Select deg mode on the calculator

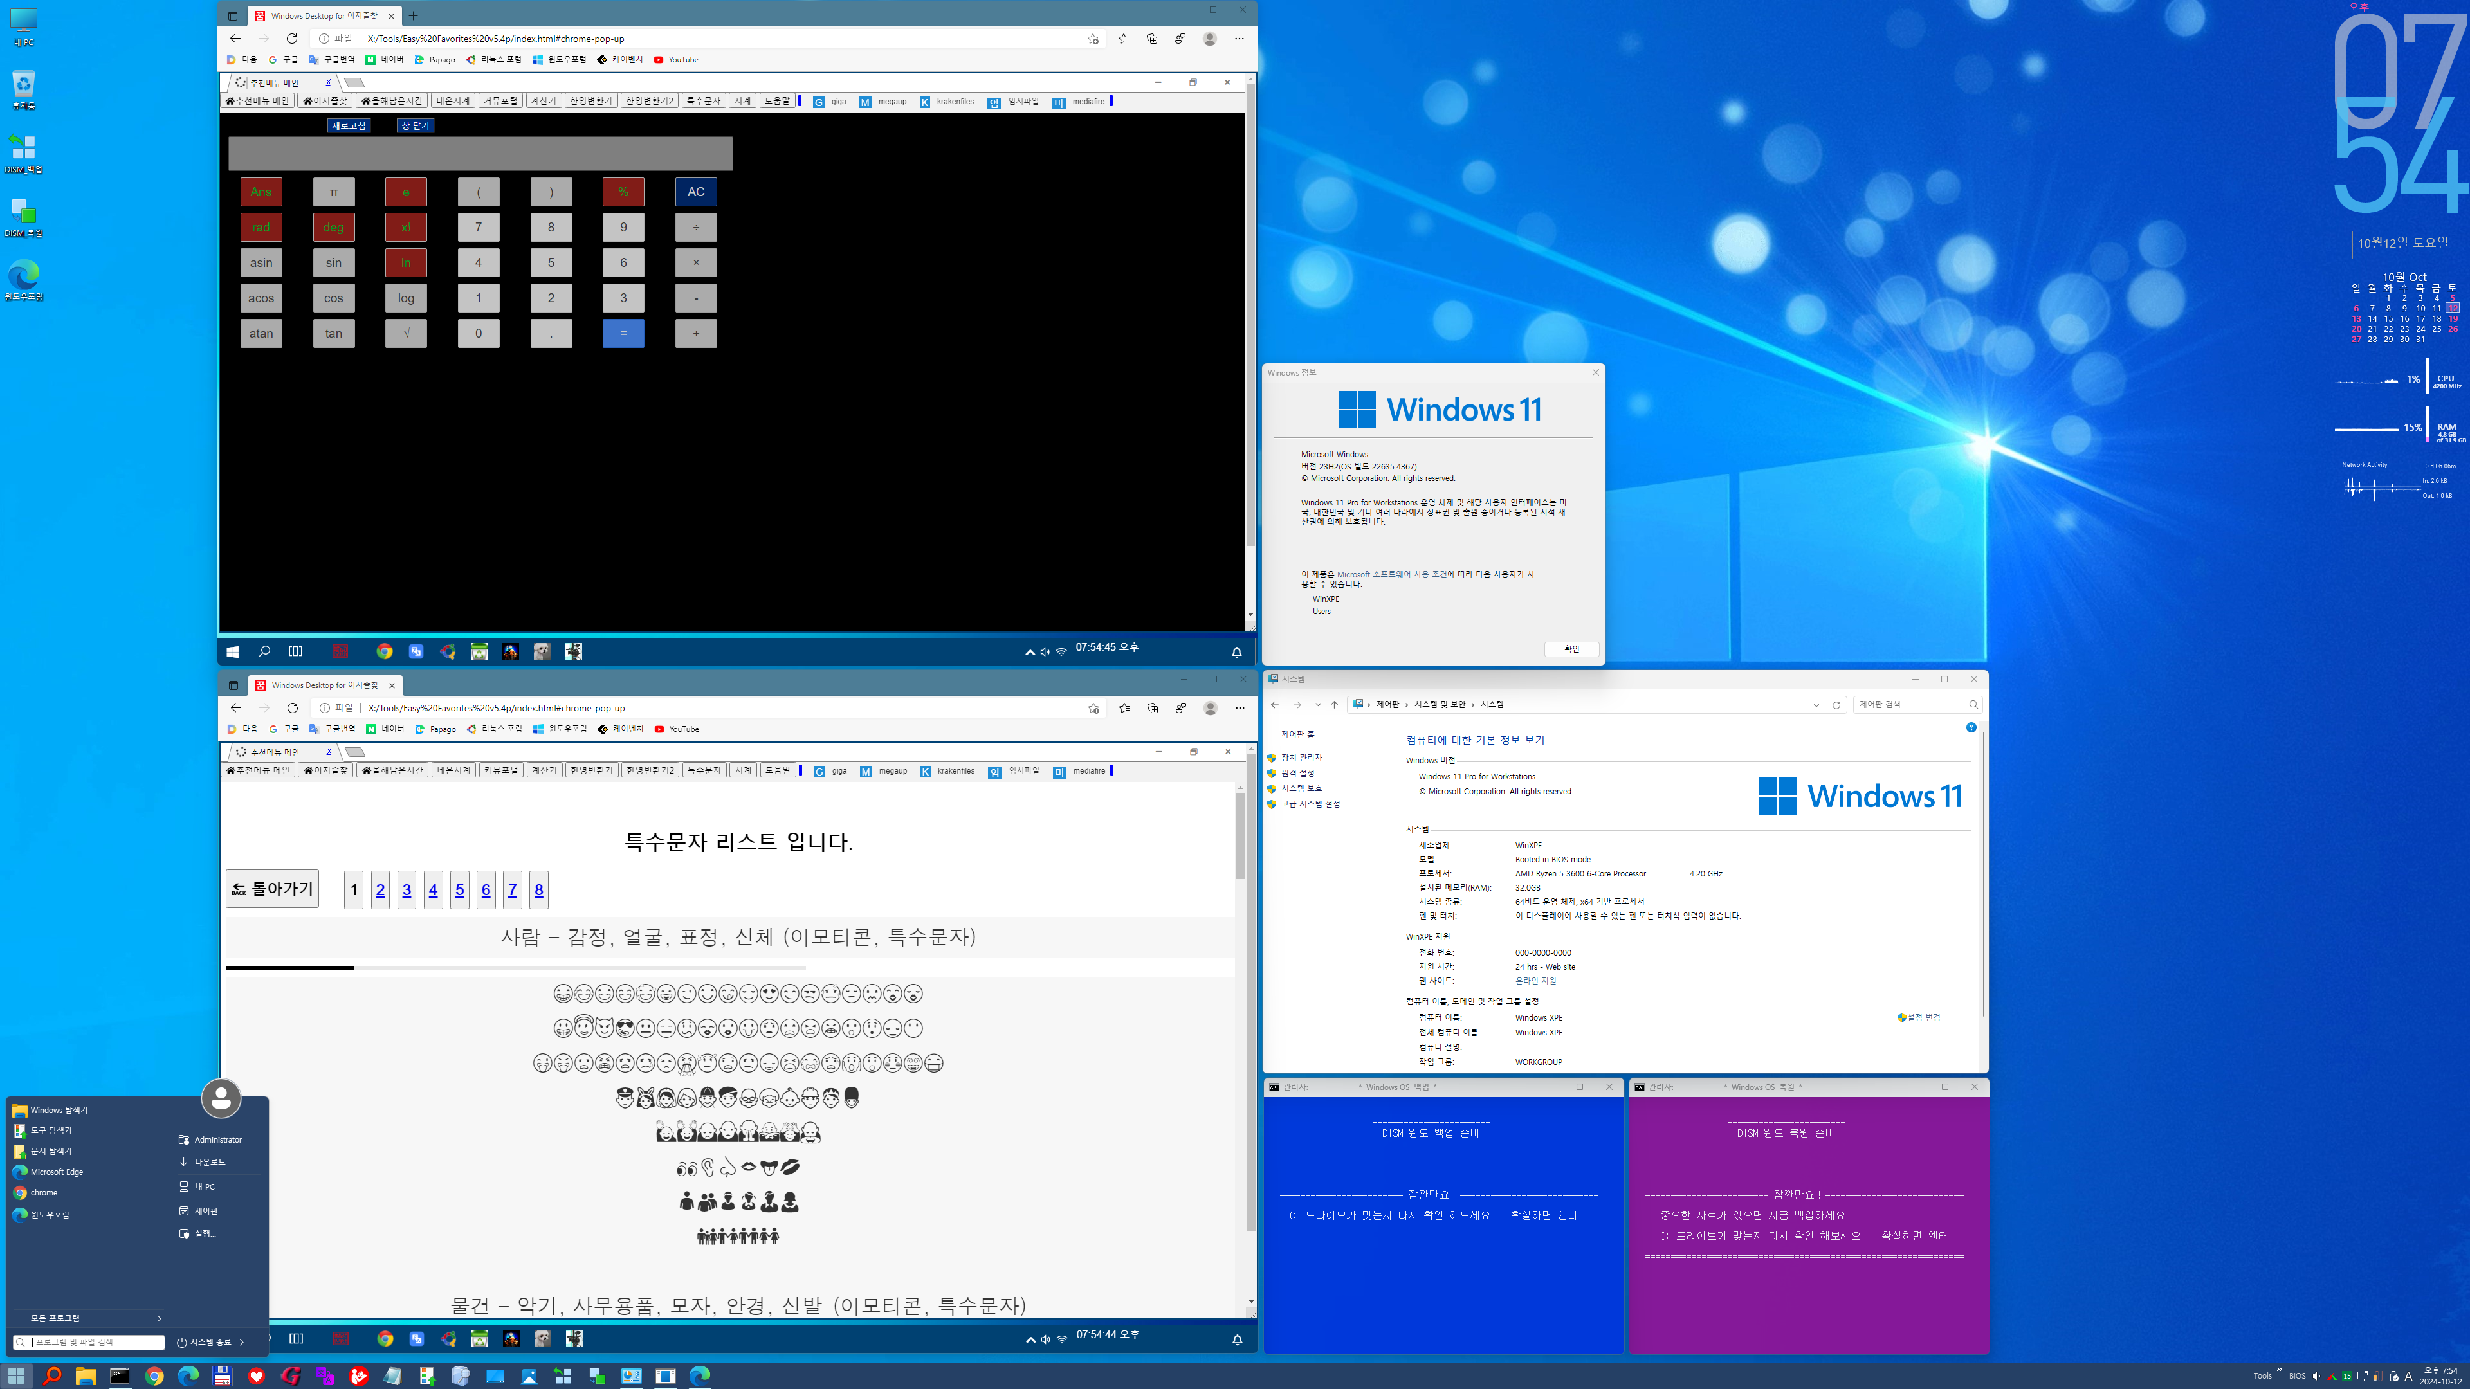(334, 227)
